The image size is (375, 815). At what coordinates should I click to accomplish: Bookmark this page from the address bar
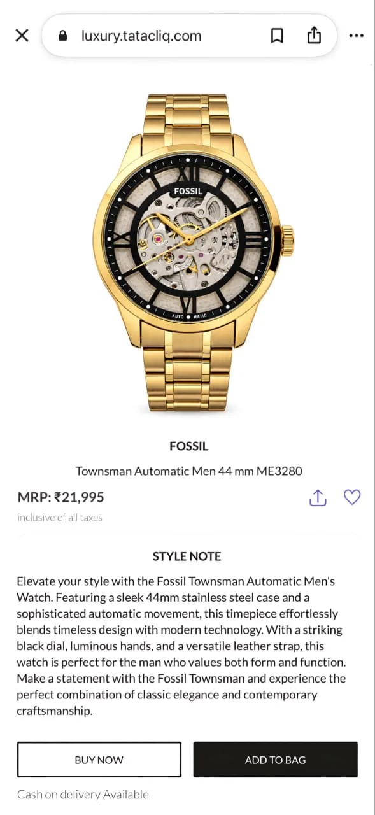coord(277,36)
